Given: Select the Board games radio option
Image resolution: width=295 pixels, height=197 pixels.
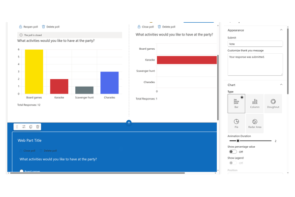Looking at the screenshot, I should pos(22,171).
